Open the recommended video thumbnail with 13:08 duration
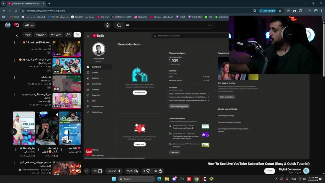 point(67,83)
